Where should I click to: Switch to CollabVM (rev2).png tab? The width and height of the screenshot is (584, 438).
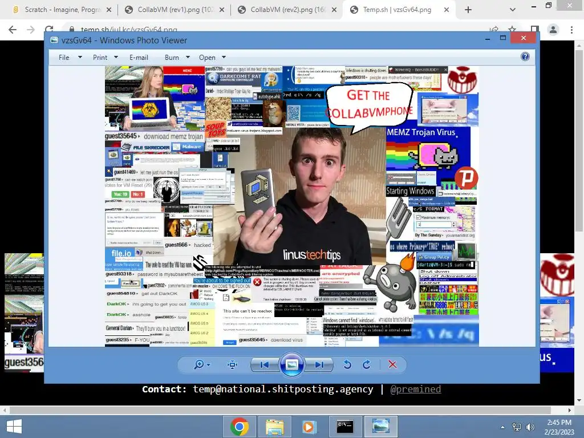click(287, 10)
